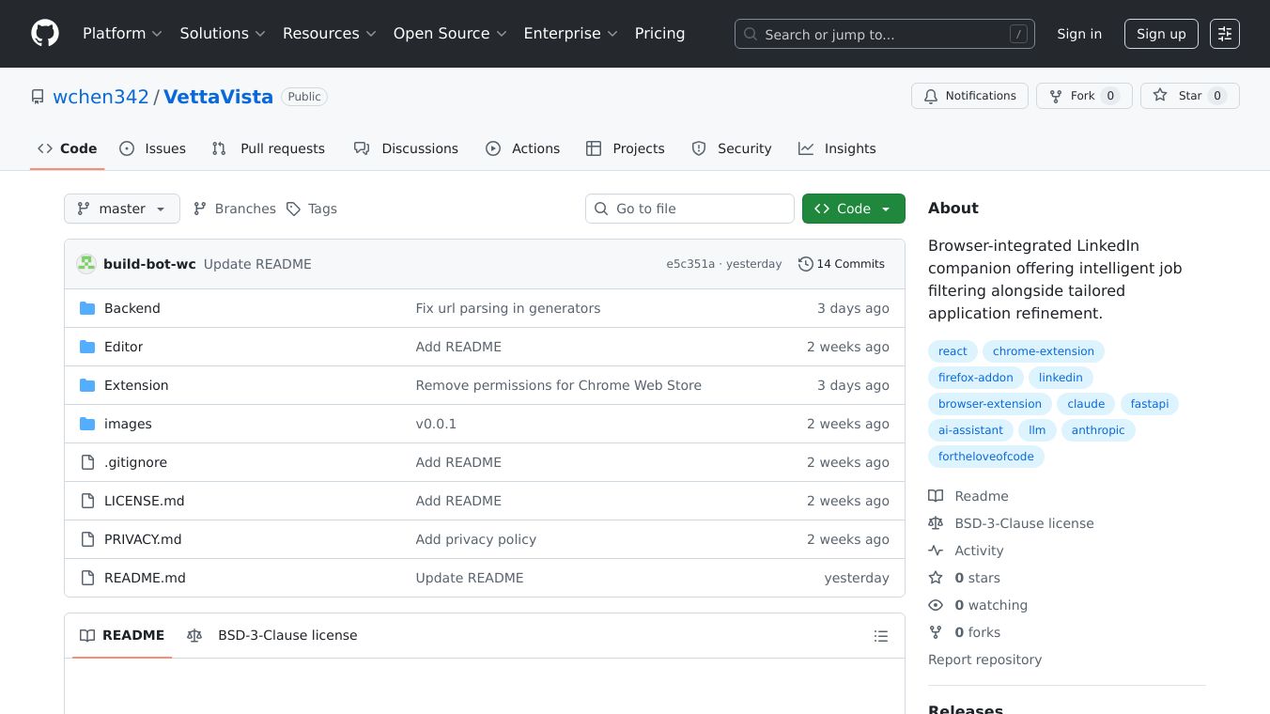Switch to BSD-3-Clause license tab
Viewport: 1270px width, 714px height.
tap(273, 635)
